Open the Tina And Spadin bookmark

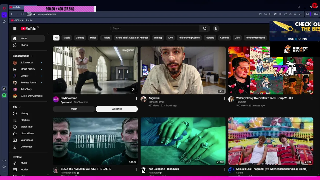tap(22, 20)
